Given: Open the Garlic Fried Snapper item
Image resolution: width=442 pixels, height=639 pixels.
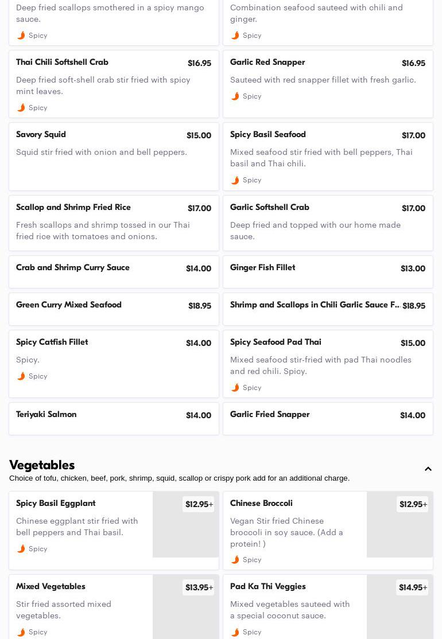Looking at the screenshot, I should pos(328,418).
